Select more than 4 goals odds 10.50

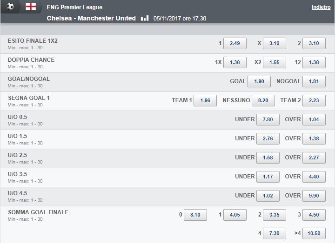pyautogui.click(x=314, y=233)
